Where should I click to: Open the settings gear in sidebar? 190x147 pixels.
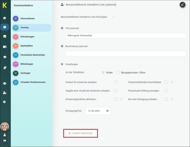tap(4, 102)
